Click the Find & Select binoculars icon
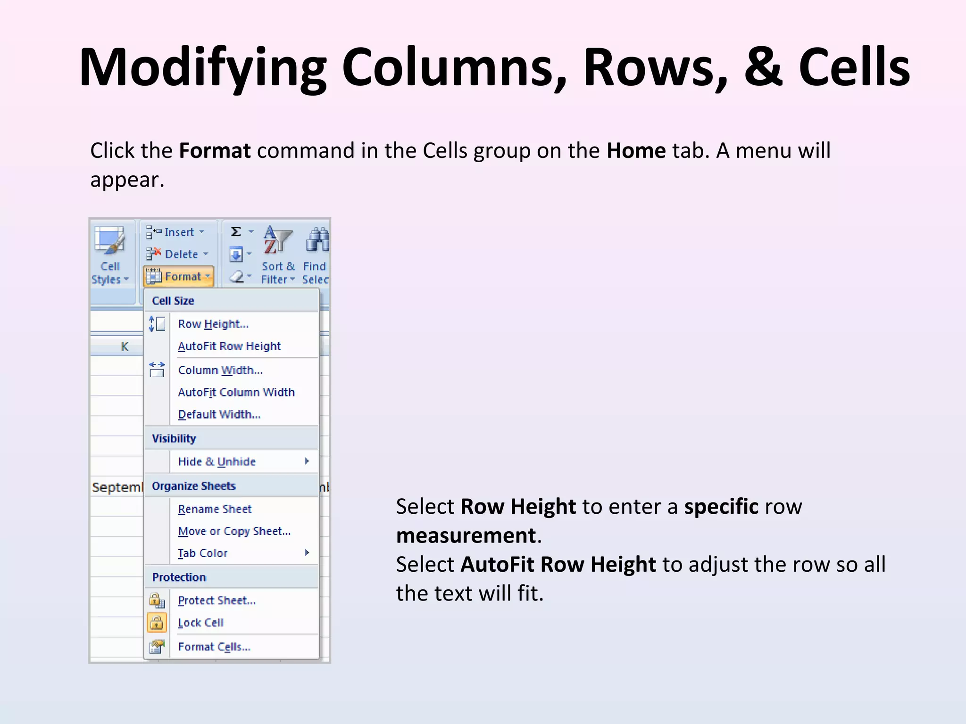966x724 pixels. coord(317,239)
